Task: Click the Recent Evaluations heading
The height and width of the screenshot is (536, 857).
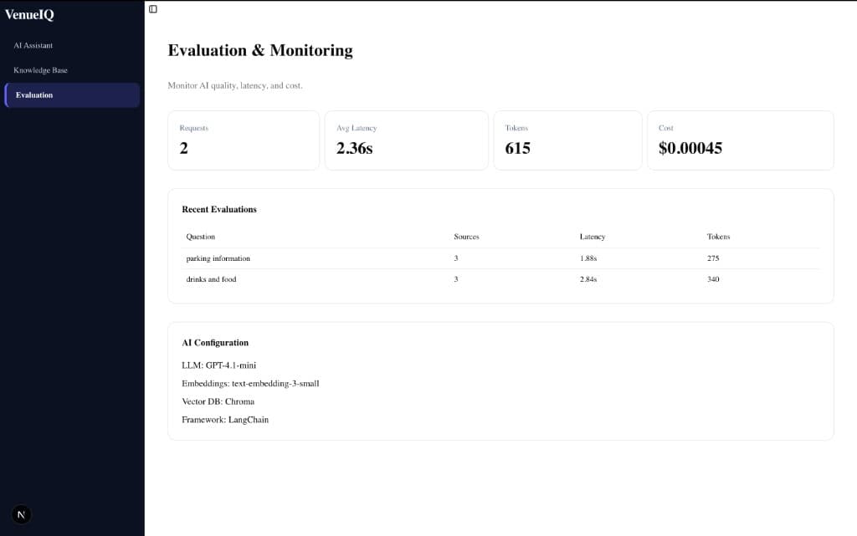Action: tap(219, 210)
